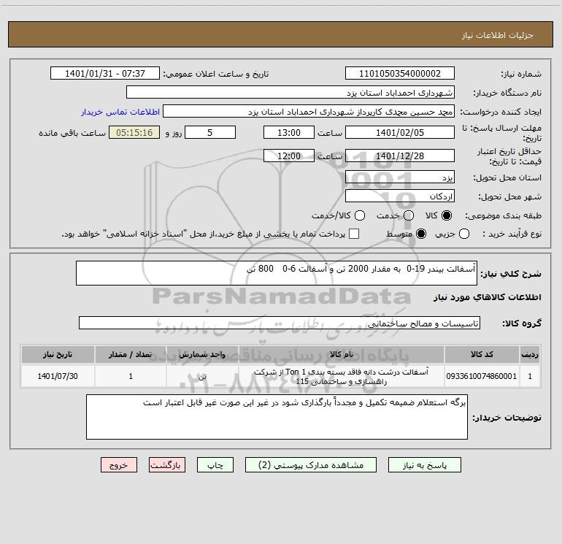Screen dimensions: 562x544
Task: Toggle the اسناد خزانه اسلامی payment checkbox
Action: [354, 234]
